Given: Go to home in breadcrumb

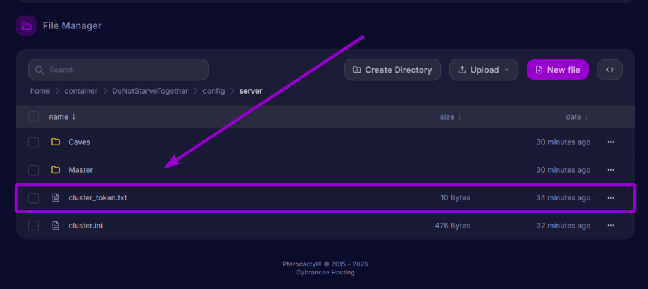Looking at the screenshot, I should pyautogui.click(x=40, y=91).
